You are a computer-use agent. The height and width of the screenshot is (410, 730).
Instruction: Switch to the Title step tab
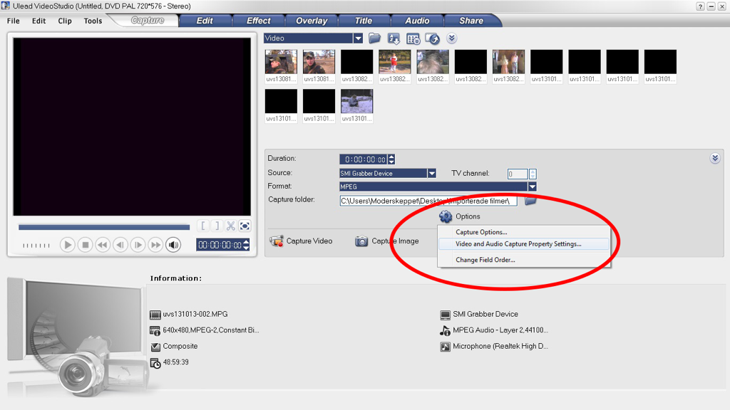(x=363, y=21)
